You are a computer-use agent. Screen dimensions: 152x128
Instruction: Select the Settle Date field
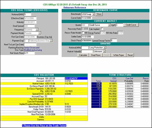87,37
